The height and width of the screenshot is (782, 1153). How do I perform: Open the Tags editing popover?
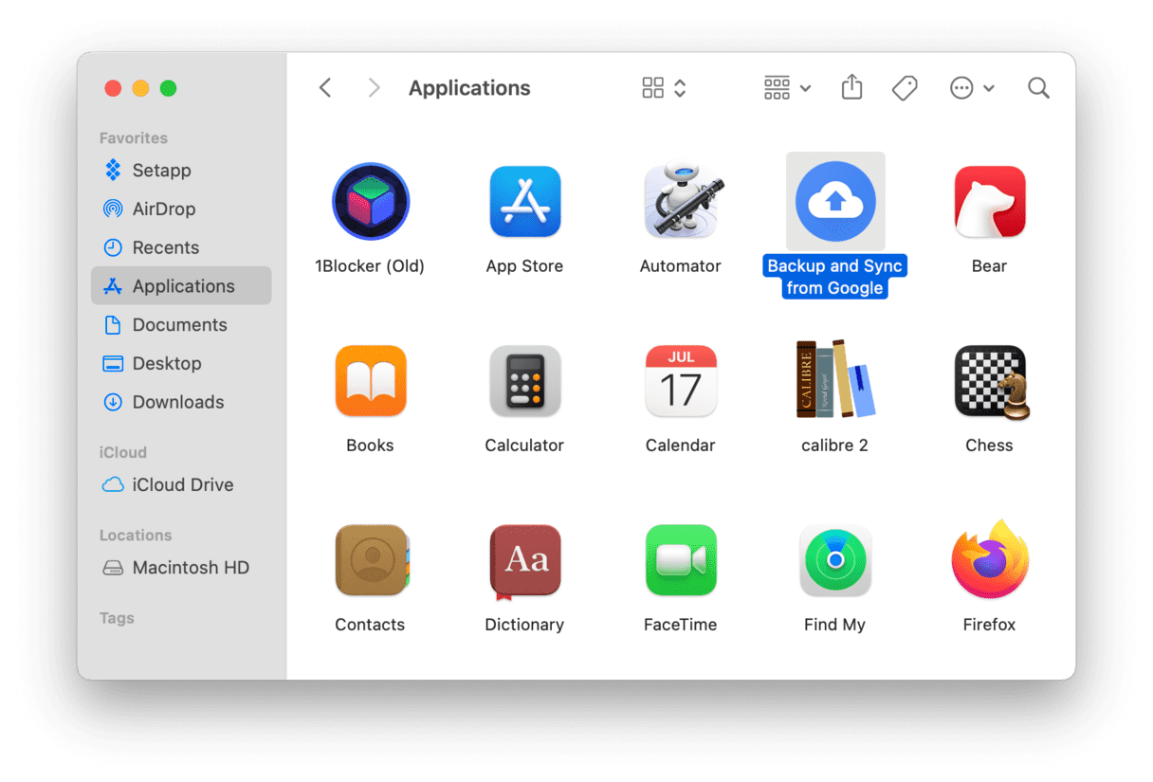point(904,87)
